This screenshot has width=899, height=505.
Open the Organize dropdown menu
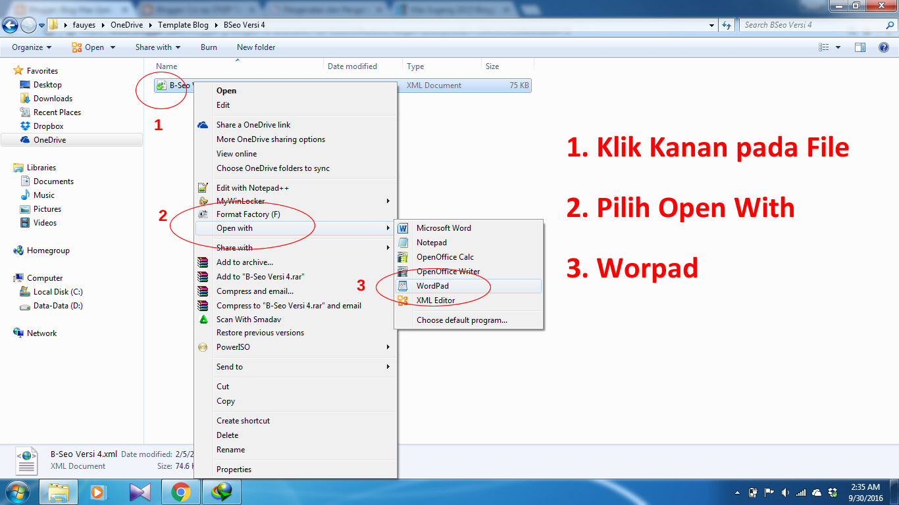pyautogui.click(x=32, y=47)
